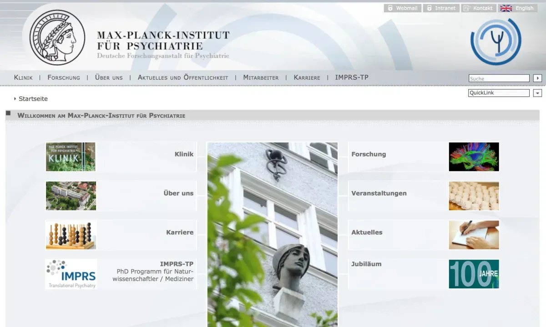546x327 pixels.
Task: Click the colorful brain Forschung thumbnail
Action: click(x=474, y=157)
